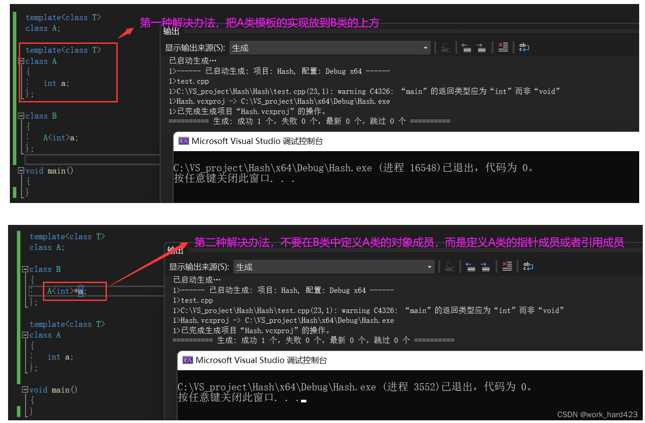
Task: Click 'int a;' line in upper code editor
Action: click(x=56, y=83)
